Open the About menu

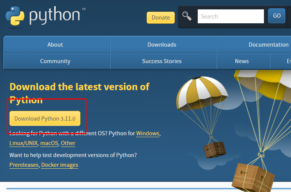click(57, 44)
